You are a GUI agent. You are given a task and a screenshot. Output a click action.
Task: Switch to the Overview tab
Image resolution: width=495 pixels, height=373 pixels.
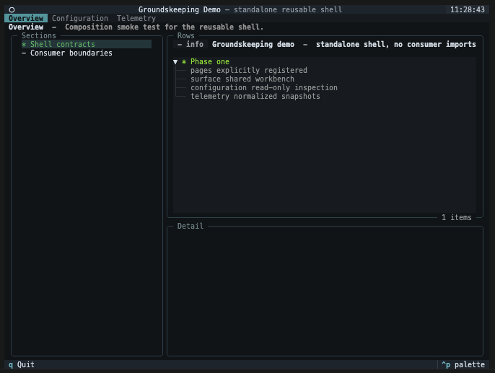click(26, 18)
